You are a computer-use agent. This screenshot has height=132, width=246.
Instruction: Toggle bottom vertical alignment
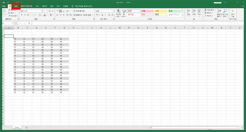click(x=63, y=11)
